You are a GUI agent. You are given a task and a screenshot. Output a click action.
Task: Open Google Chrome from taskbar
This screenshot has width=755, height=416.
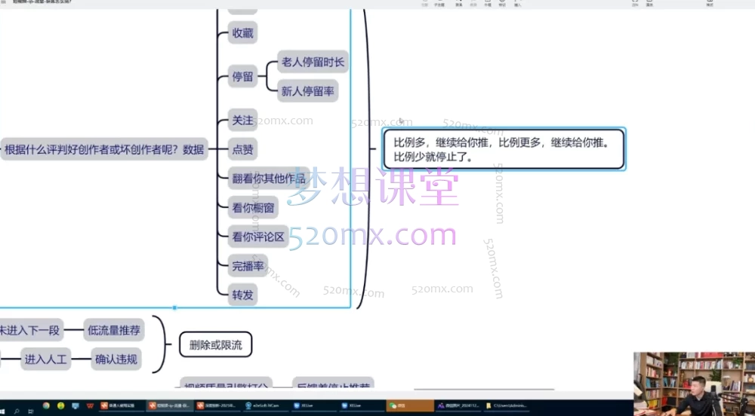click(47, 405)
